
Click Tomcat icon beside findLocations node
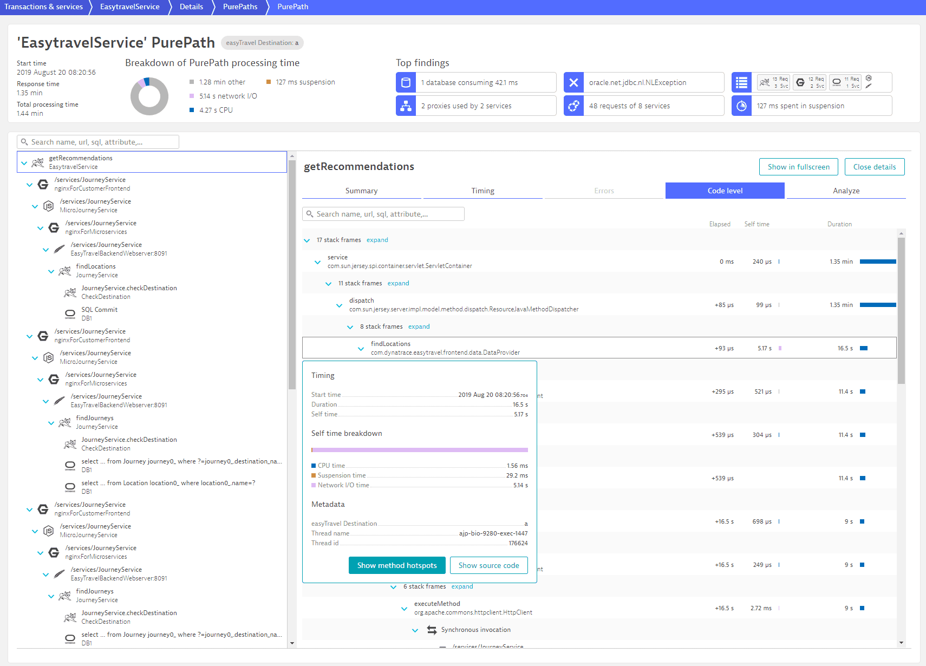coord(64,271)
